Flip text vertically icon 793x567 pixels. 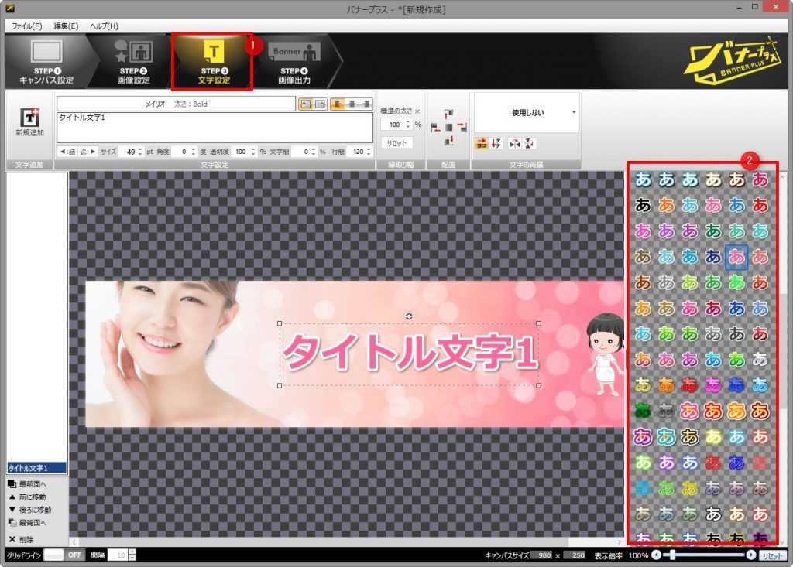pos(529,144)
